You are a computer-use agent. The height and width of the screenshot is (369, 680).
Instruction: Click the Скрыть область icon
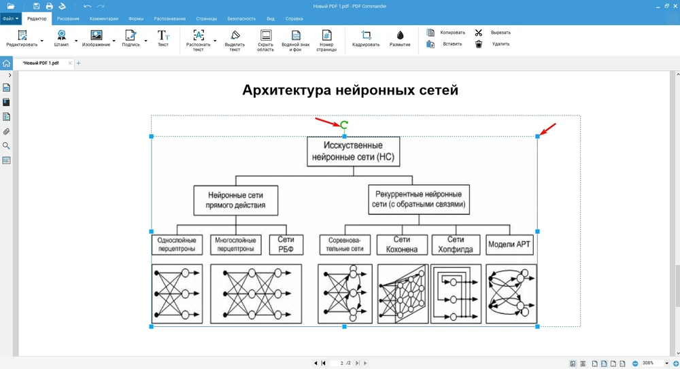click(x=266, y=40)
